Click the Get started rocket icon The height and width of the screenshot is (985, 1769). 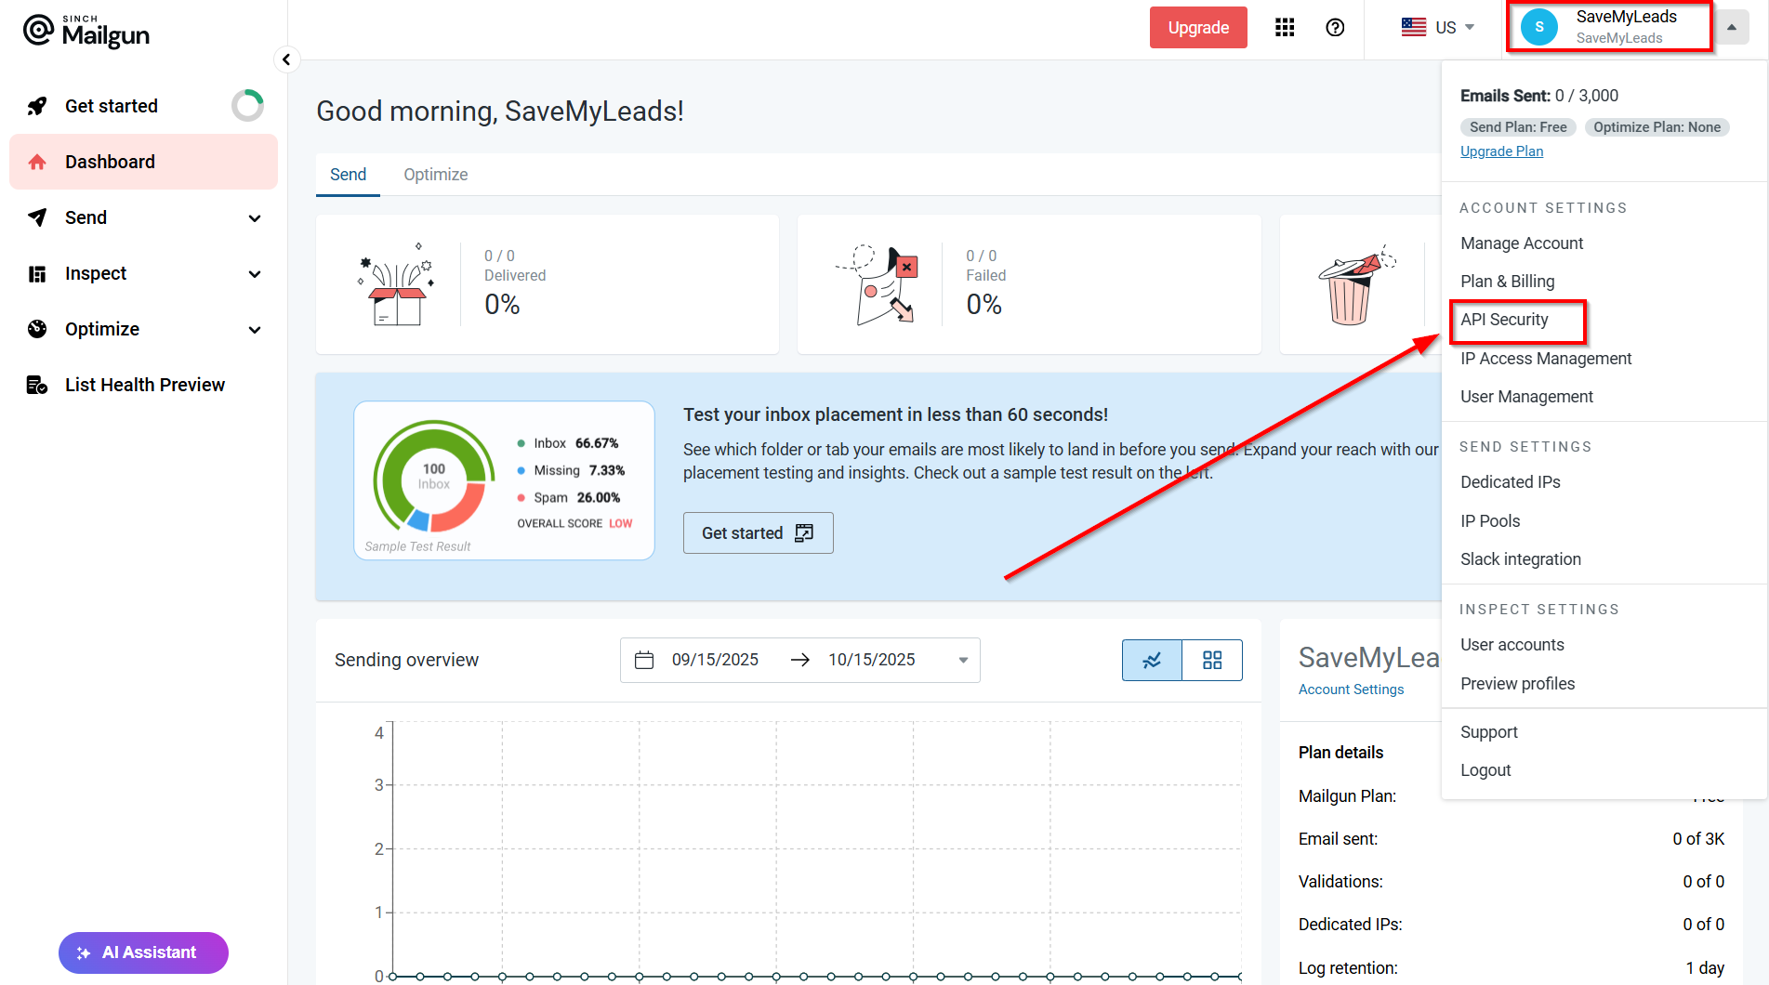[37, 106]
